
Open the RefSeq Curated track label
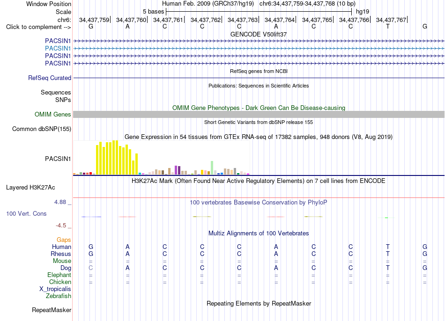pyautogui.click(x=50, y=78)
